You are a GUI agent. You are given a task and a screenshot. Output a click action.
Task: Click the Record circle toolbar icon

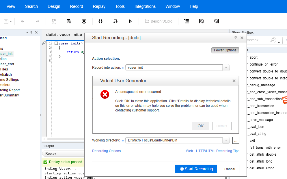pyautogui.click(x=84, y=21)
